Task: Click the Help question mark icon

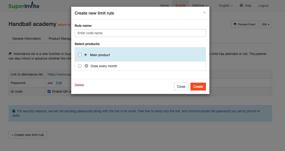Action: click(x=241, y=6)
